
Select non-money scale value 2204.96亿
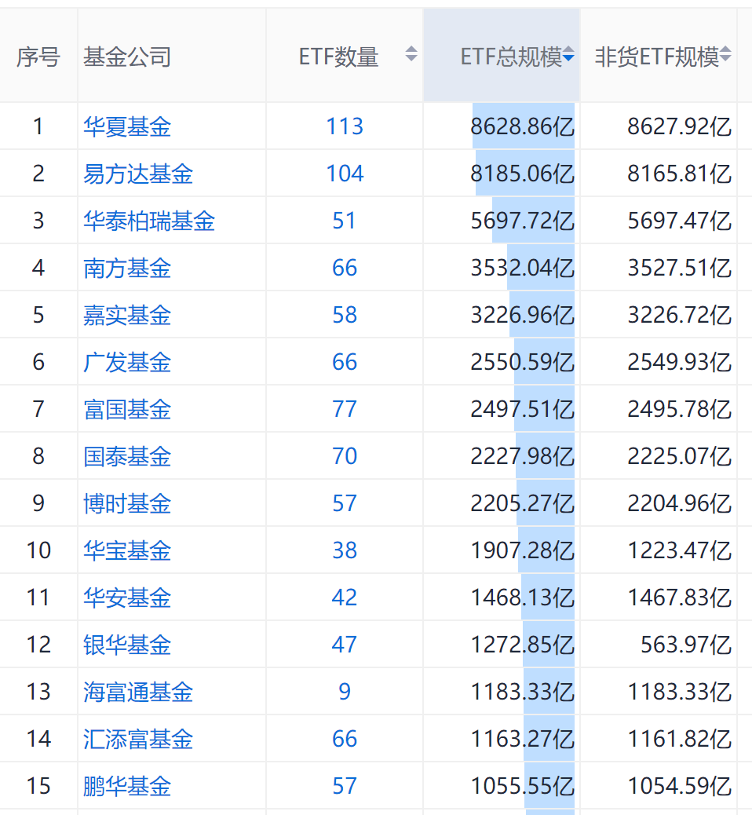point(680,503)
